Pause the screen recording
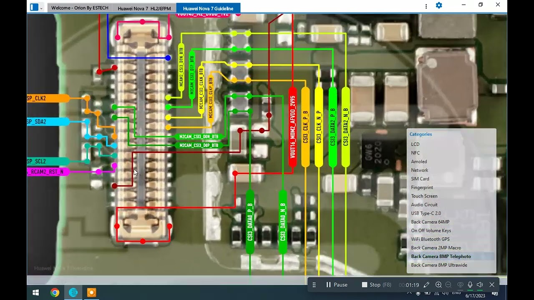Viewport: 534px width, 300px height. [x=336, y=285]
